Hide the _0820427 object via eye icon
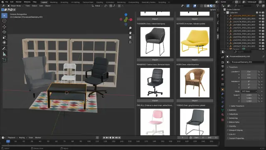The image size is (266, 150). (x=260, y=46)
